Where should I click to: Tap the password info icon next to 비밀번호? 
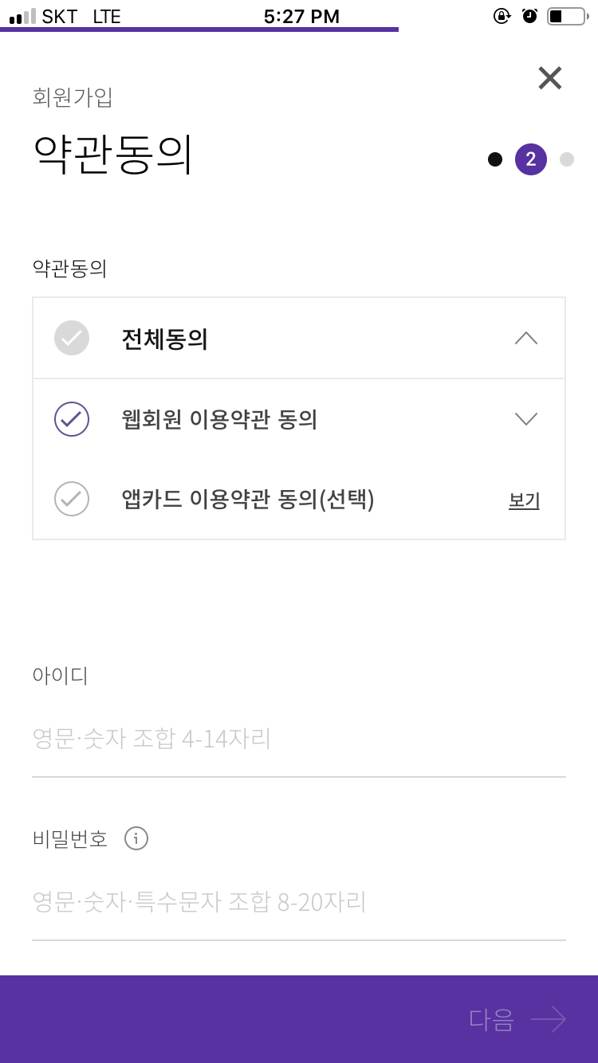pyautogui.click(x=136, y=838)
